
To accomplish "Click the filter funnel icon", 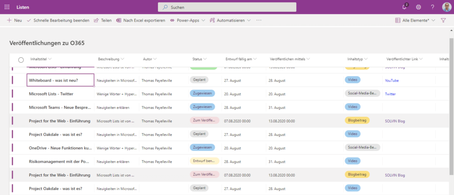I will pos(443,20).
